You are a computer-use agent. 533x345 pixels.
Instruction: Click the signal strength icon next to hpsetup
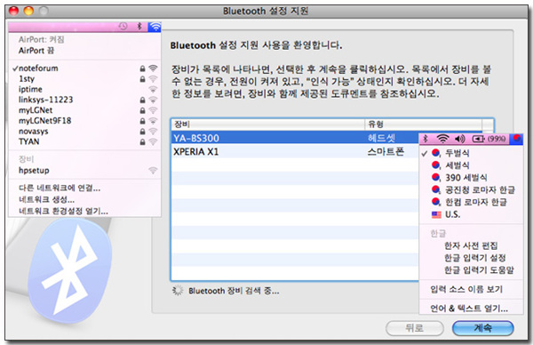pyautogui.click(x=154, y=171)
